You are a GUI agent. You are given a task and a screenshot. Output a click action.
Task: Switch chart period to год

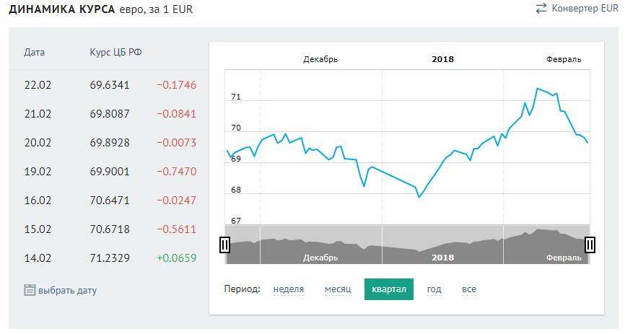pos(434,289)
